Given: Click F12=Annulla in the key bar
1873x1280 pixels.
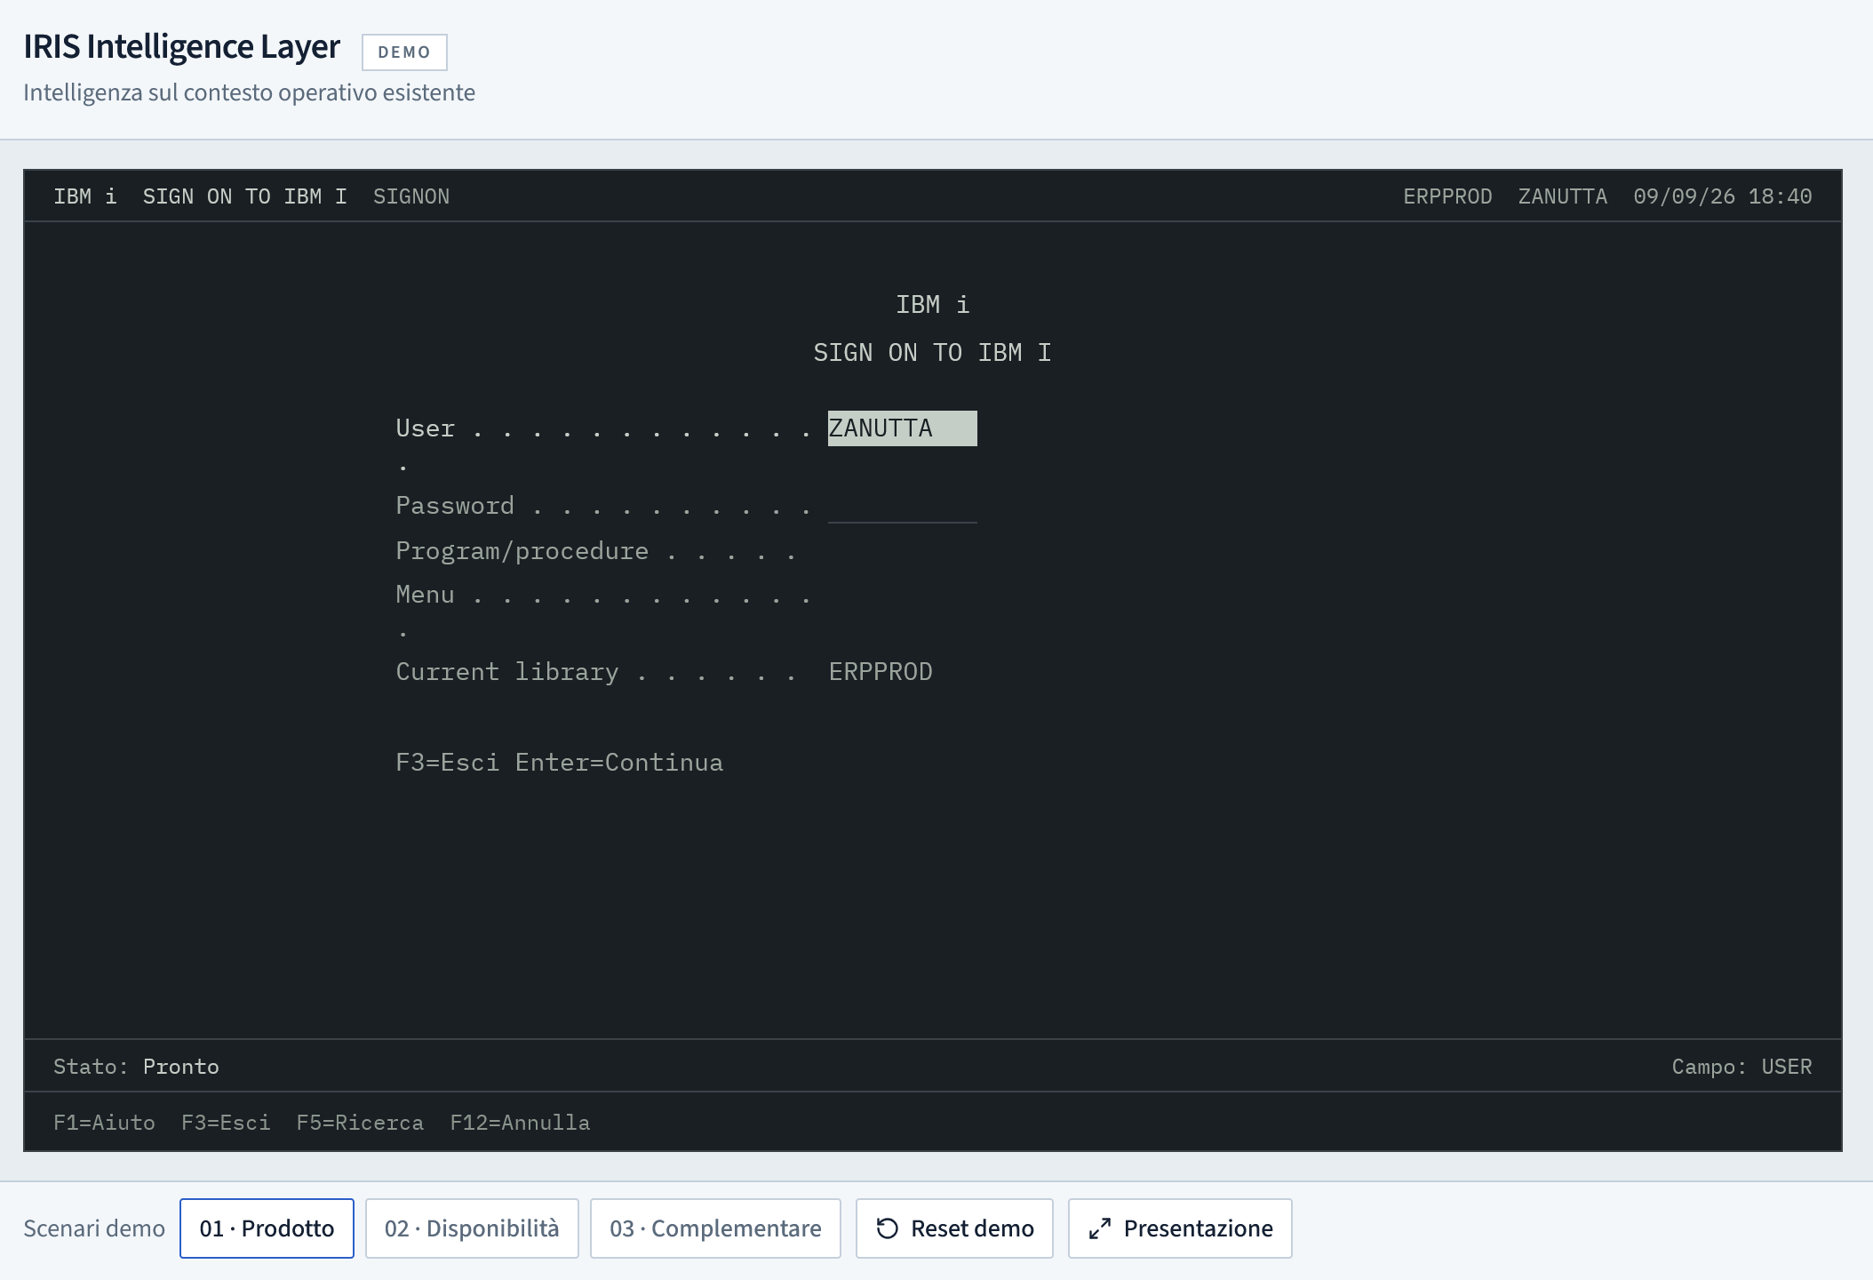Looking at the screenshot, I should (520, 1123).
